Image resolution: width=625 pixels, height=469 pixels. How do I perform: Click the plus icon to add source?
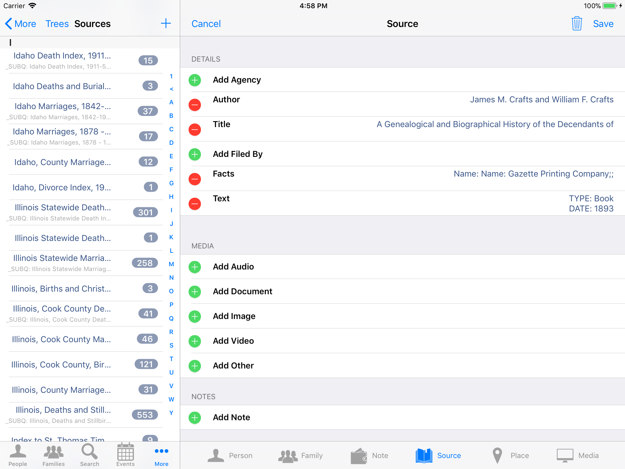click(166, 23)
